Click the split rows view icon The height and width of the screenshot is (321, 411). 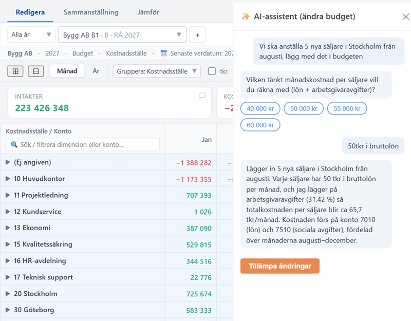[x=36, y=71]
